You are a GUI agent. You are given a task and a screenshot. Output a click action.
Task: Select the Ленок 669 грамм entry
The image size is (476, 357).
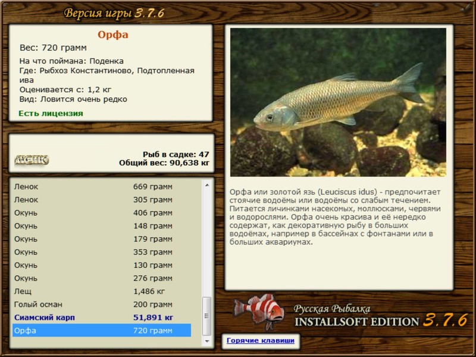(101, 186)
